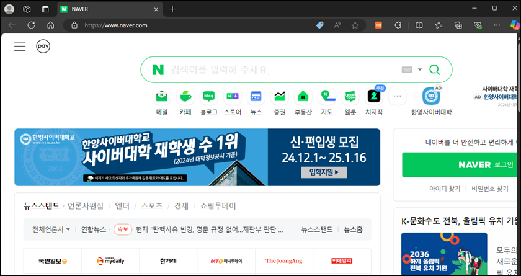
Task: Open the Chzzk (치지직) shortcut icon
Action: coord(374,96)
